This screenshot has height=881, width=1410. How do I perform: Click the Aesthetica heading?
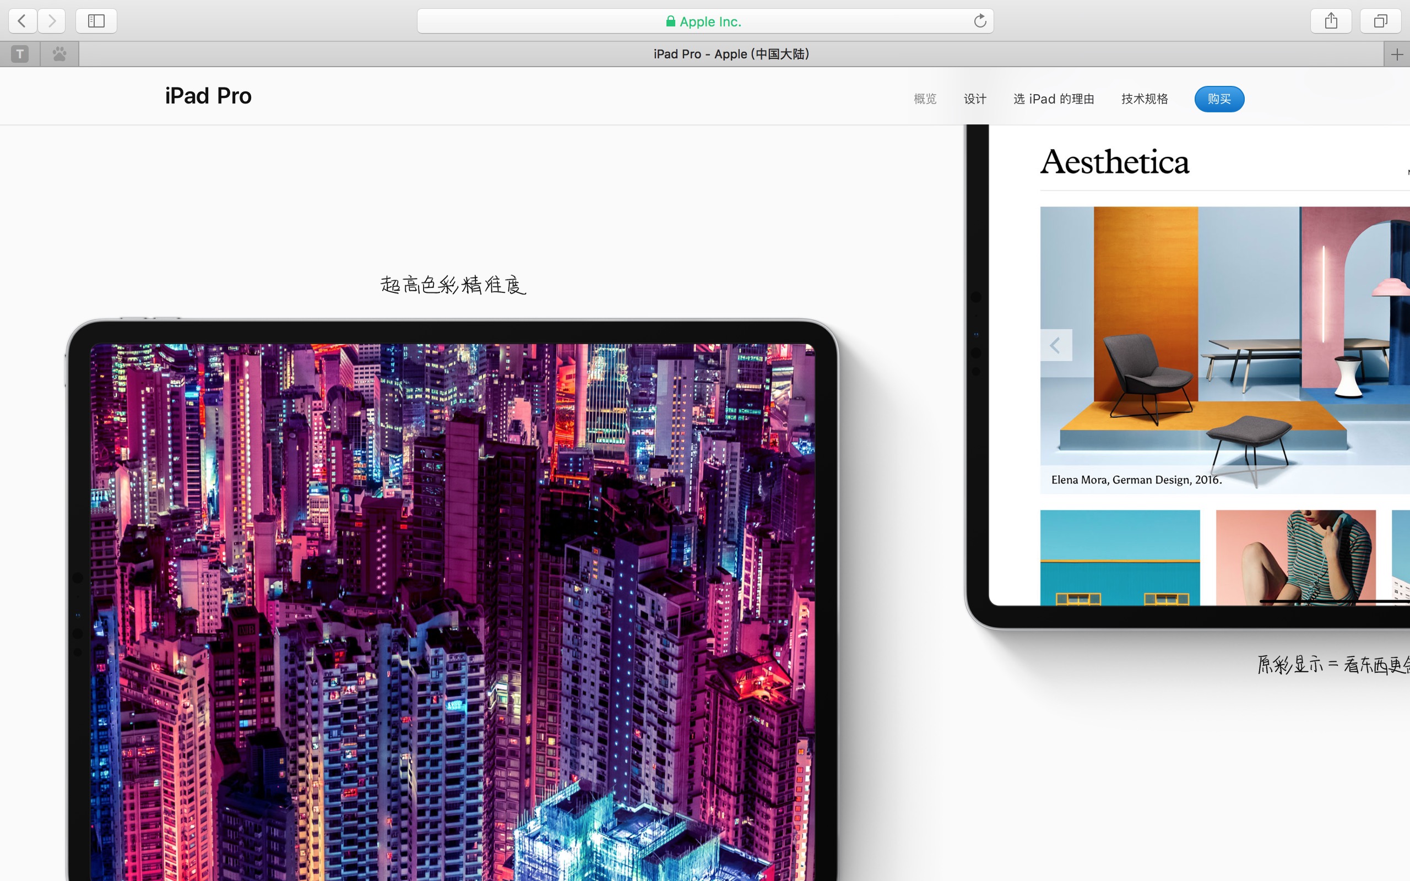[x=1114, y=161]
